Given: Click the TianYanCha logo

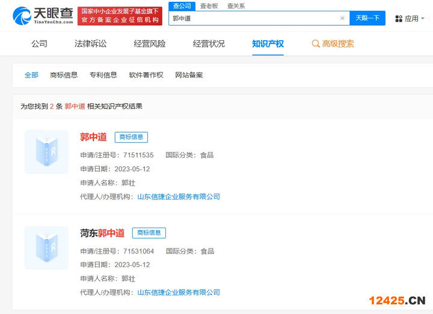Looking at the screenshot, I should coord(43,16).
